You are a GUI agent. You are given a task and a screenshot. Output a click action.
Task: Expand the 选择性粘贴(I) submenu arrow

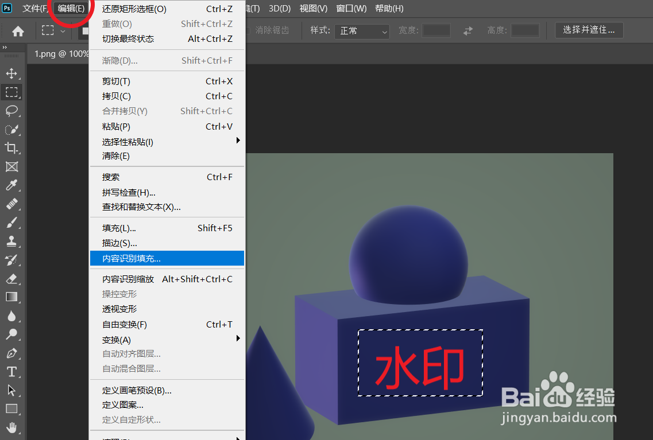click(x=238, y=141)
